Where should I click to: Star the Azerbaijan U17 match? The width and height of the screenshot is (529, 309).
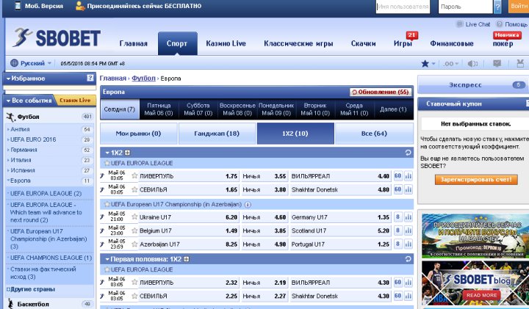click(x=134, y=244)
